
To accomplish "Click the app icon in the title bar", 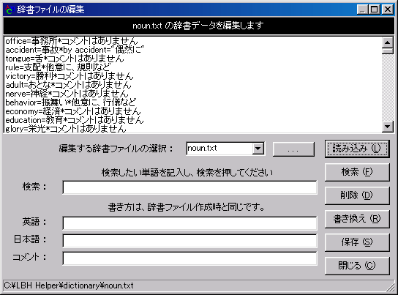I will pyautogui.click(x=9, y=10).
